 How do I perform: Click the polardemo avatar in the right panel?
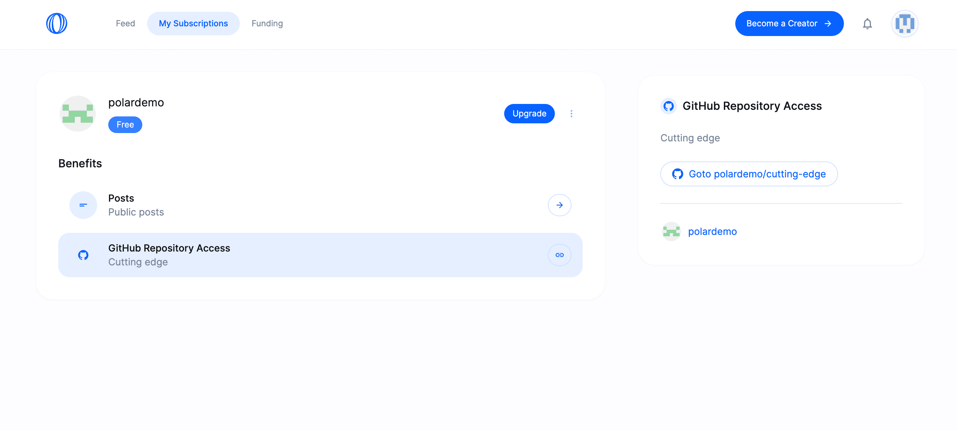(671, 231)
